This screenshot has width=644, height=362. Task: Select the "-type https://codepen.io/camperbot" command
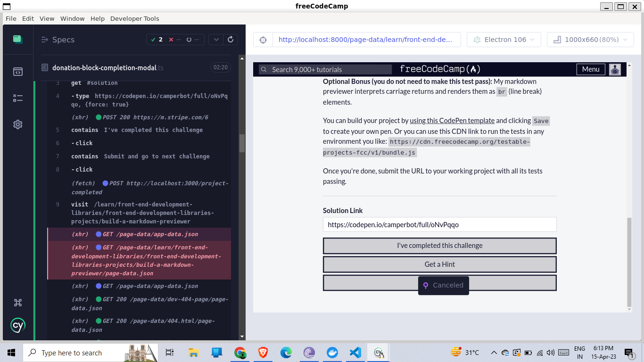pyautogui.click(x=139, y=100)
